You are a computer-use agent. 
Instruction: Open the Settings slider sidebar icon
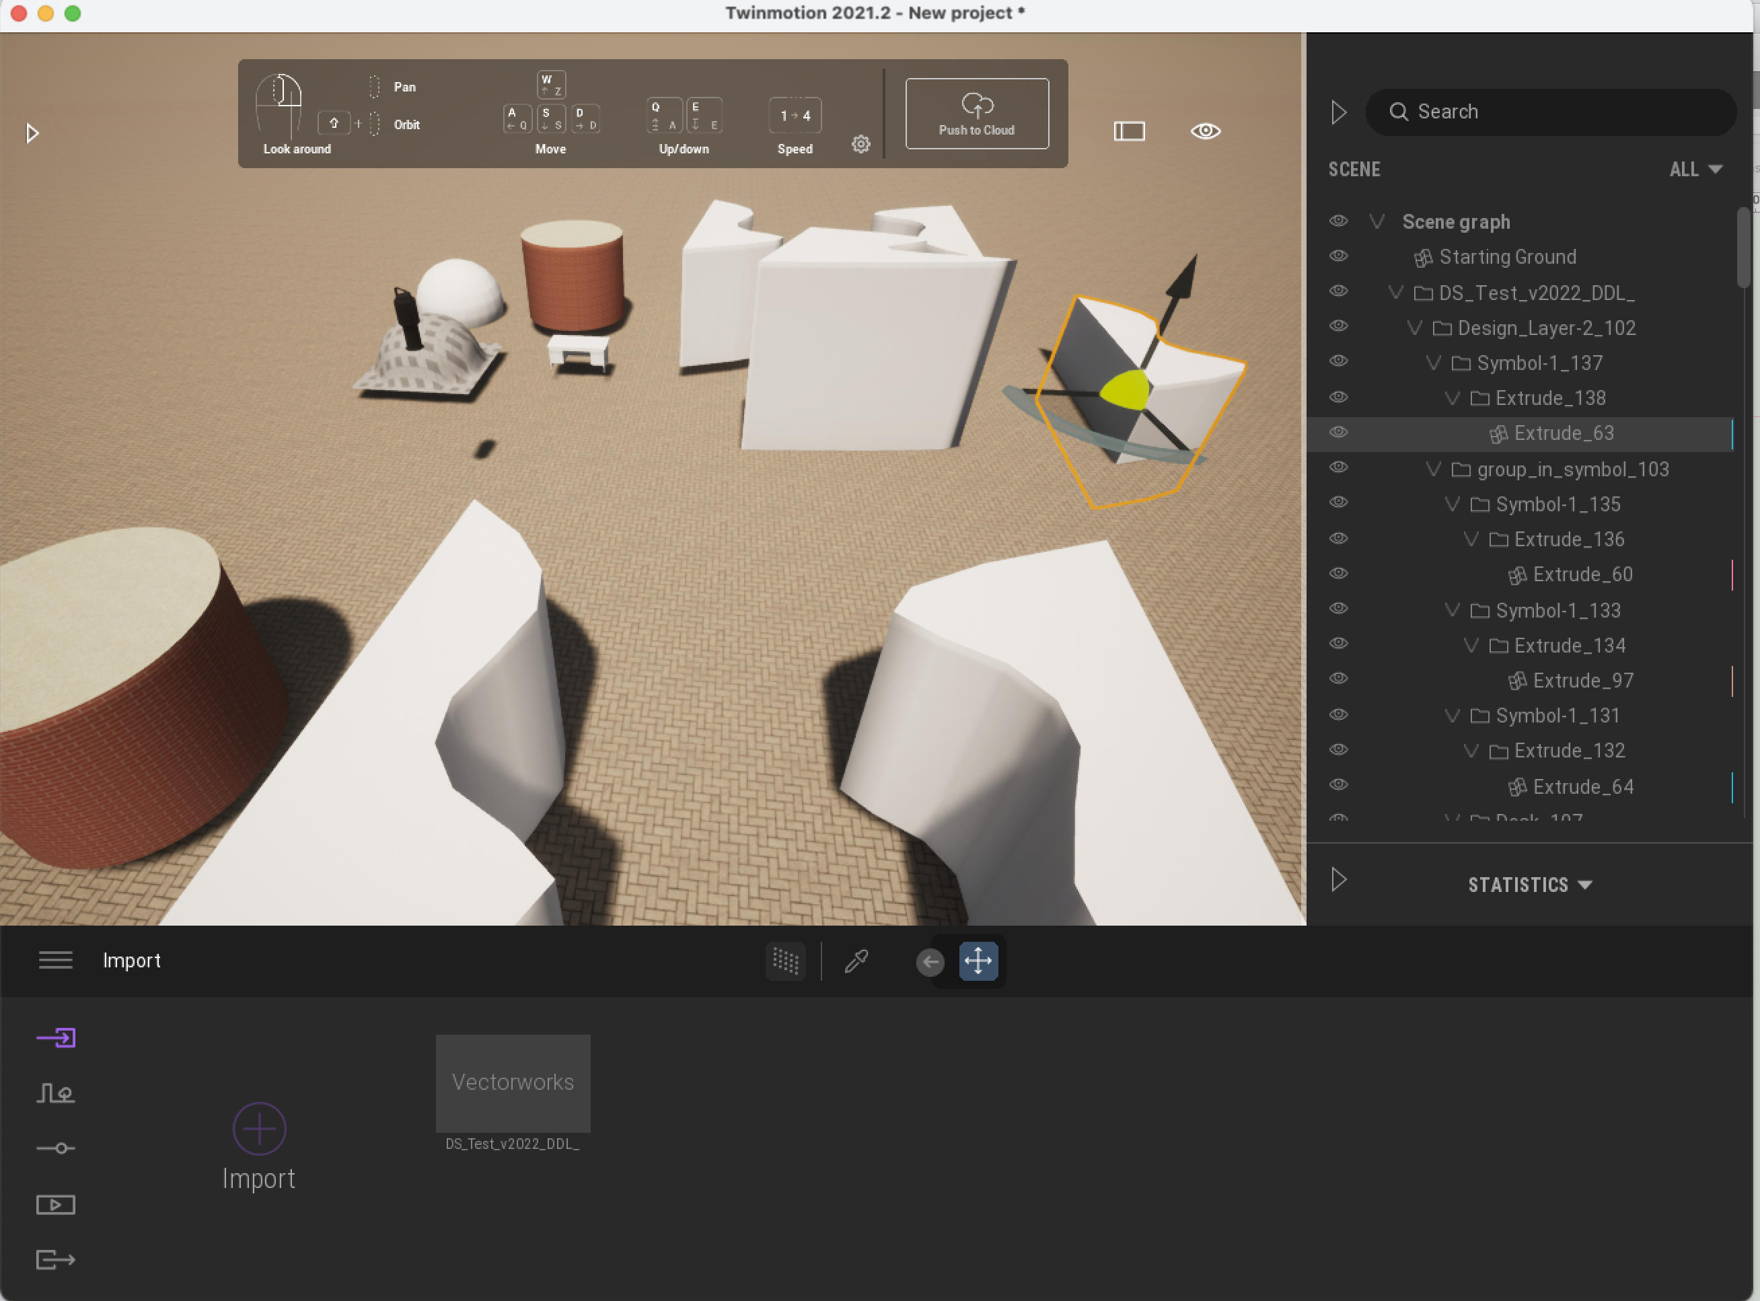[x=56, y=1148]
